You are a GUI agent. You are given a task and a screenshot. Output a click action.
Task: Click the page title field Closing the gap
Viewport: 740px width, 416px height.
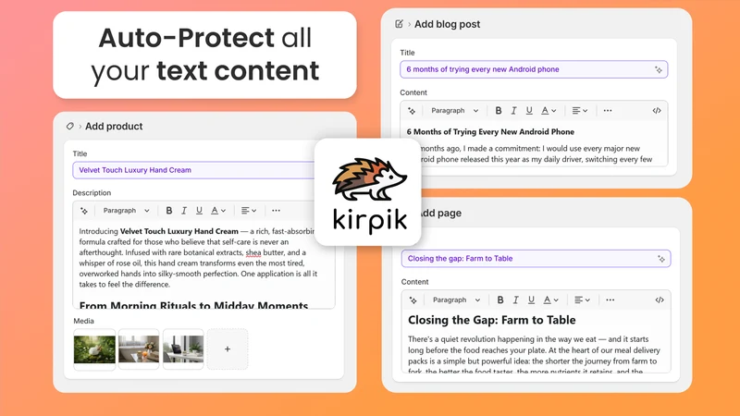pos(536,259)
